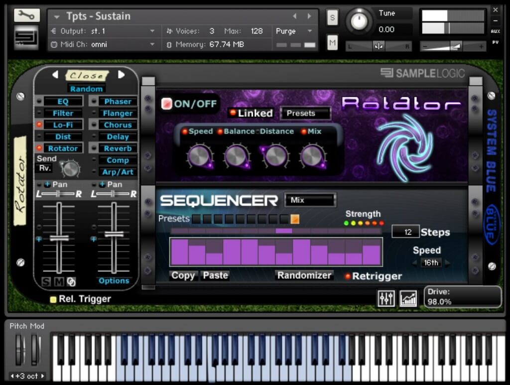Viewport: 510px width, 385px height.
Task: Adjust the Rotator Distance knob
Action: tap(275, 156)
